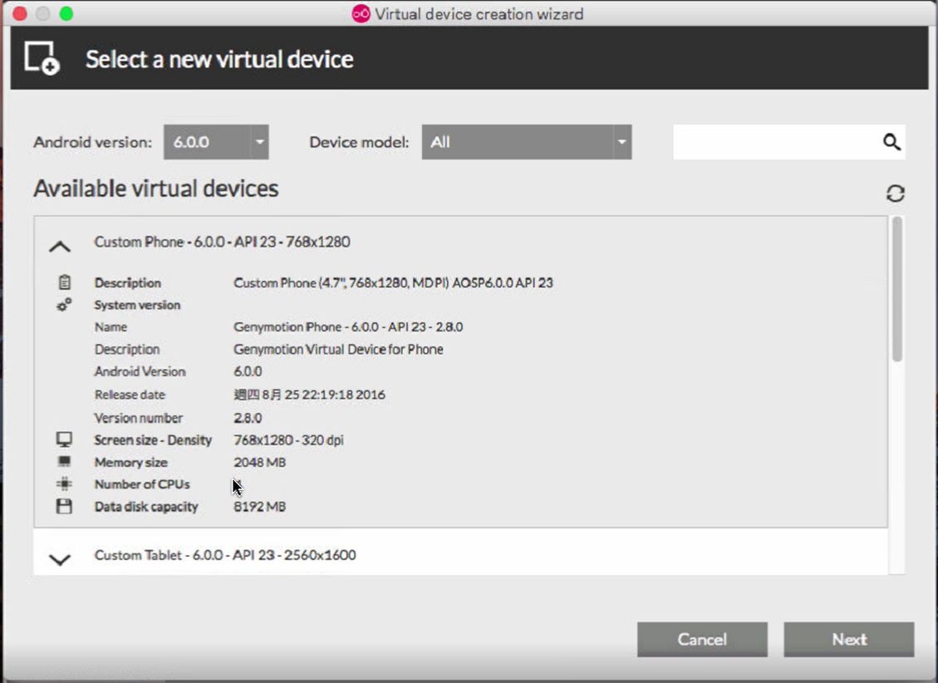Viewport: 938px width, 683px height.
Task: Click the Custom Phone (4.7", 768x1280, MDPI) description
Action: click(393, 283)
